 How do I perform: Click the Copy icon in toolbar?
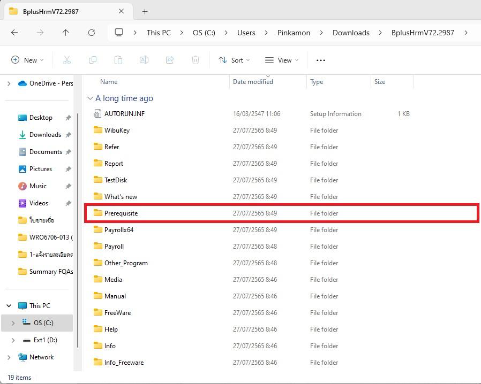(x=93, y=60)
